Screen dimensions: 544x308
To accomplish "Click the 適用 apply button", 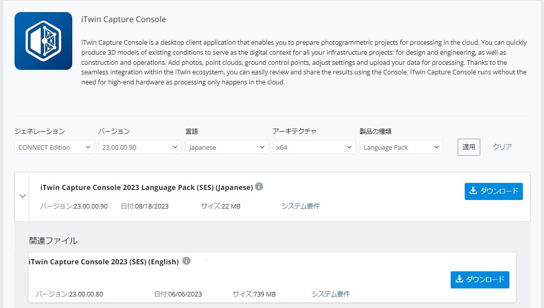I will point(468,147).
